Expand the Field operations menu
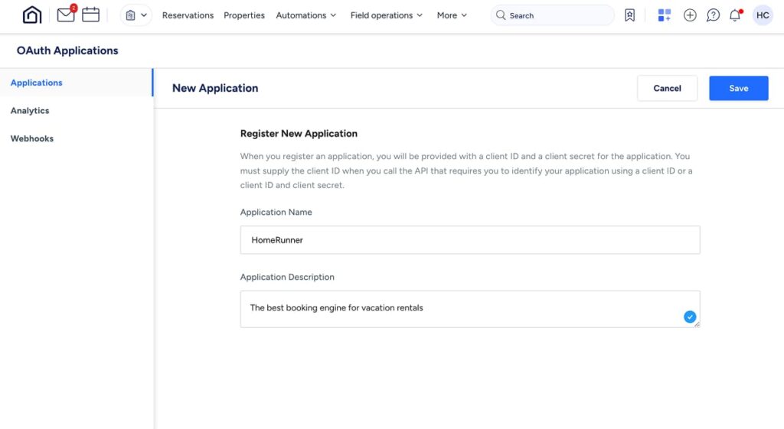This screenshot has width=784, height=429. point(387,15)
